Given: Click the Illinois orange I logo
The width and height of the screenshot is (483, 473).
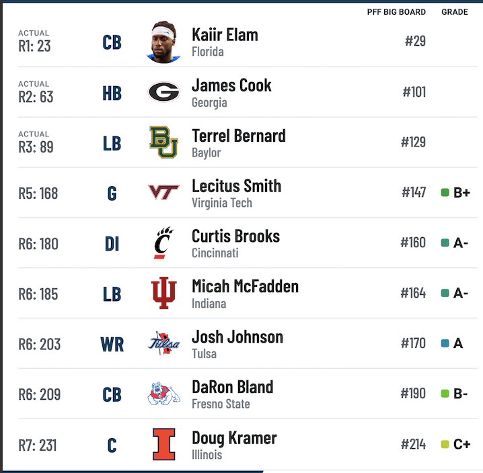Looking at the screenshot, I should (x=163, y=444).
